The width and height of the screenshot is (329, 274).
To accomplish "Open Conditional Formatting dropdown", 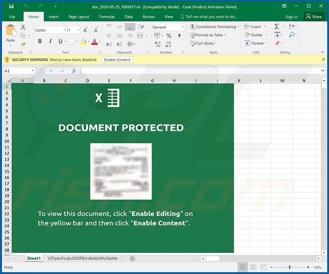I will [x=214, y=27].
